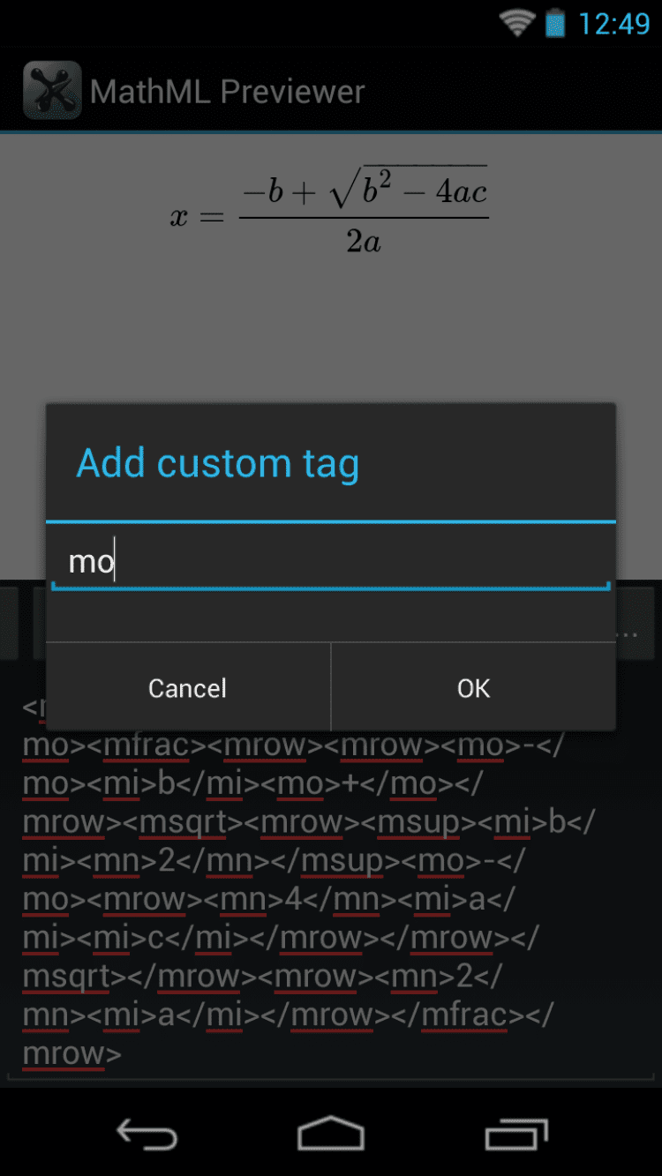Dismiss dialog with Cancel button

(x=188, y=687)
